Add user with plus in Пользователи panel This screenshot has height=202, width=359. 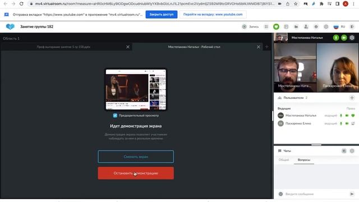[x=352, y=98]
